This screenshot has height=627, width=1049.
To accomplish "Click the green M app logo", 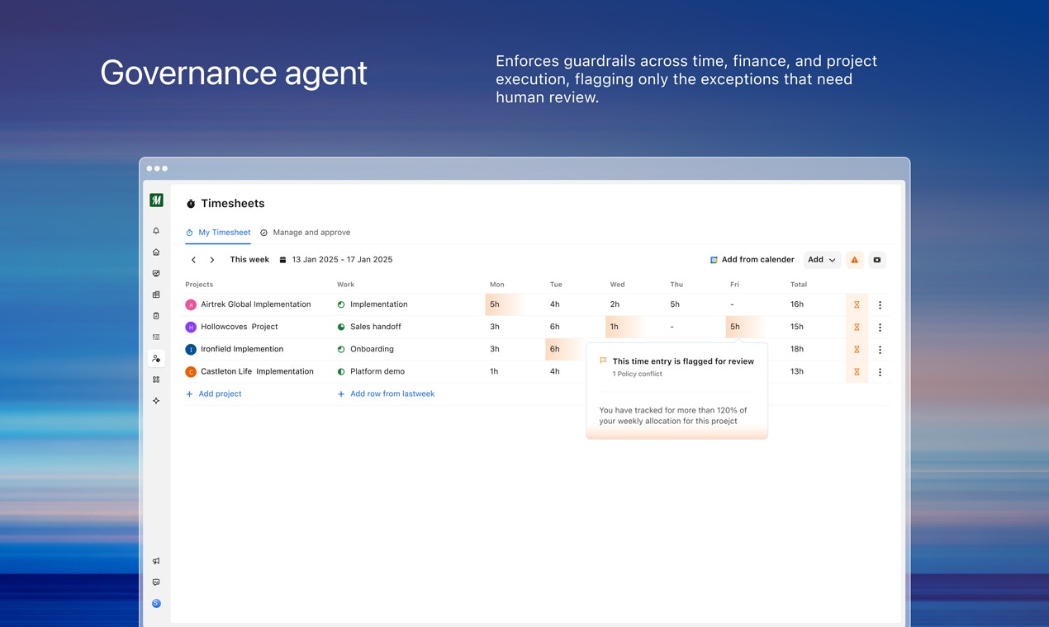I will (156, 200).
